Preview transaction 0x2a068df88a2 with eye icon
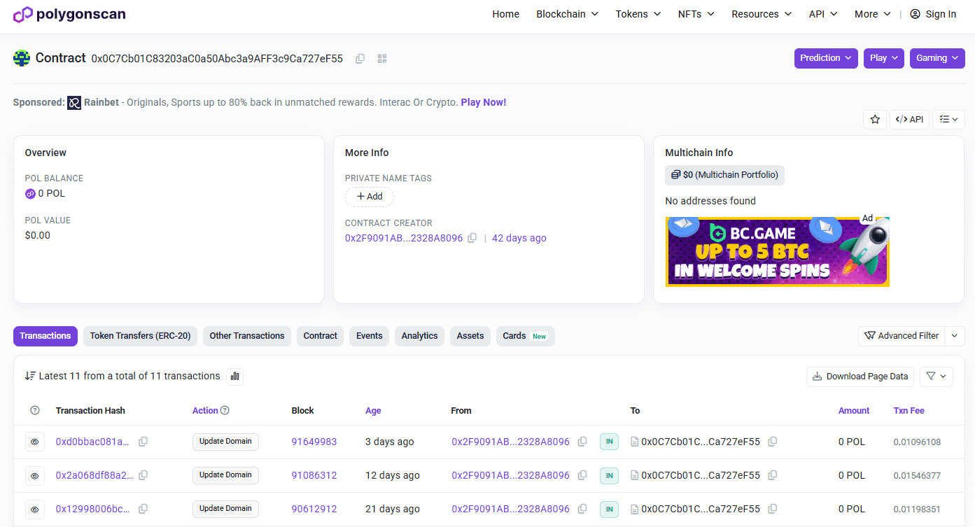Screen dimensions: 975x527 [35, 475]
